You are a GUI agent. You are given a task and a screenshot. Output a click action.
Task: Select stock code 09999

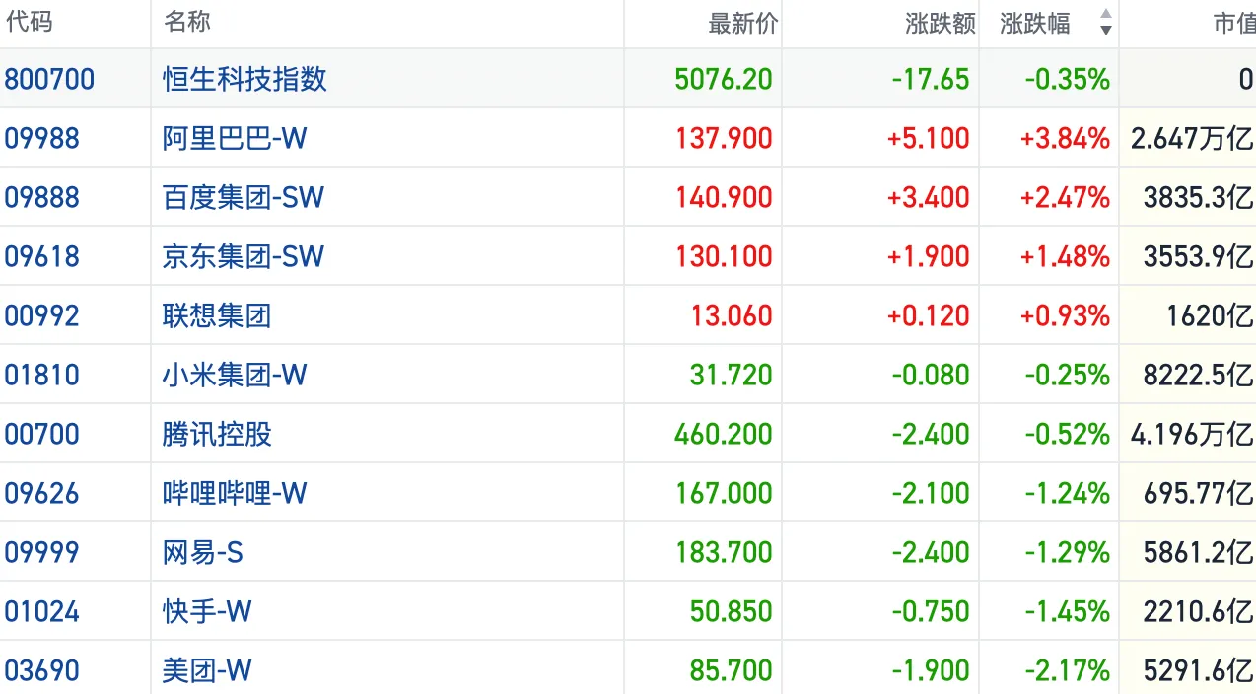[x=41, y=552]
